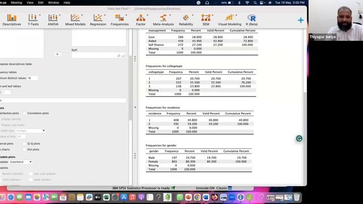This screenshot has height=204, width=363.
Task: Click the Self finance row label
Action: pyautogui.click(x=156, y=45)
